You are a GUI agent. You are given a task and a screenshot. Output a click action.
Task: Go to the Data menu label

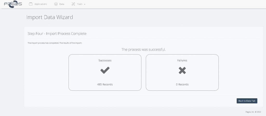pyautogui.click(x=62, y=4)
